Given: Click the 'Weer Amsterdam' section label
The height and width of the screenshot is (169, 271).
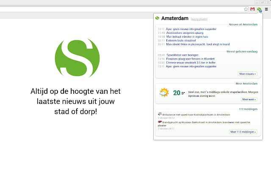Looking at the screenshot, I should pyautogui.click(x=246, y=84).
